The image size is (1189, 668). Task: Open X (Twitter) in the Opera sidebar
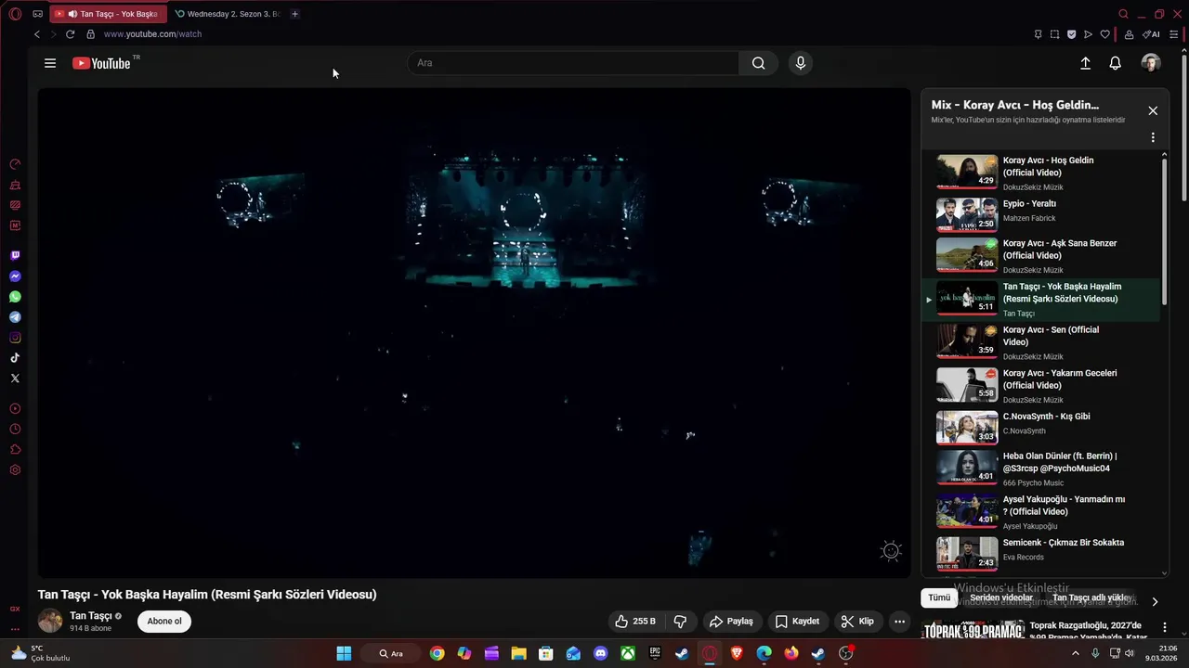[15, 379]
